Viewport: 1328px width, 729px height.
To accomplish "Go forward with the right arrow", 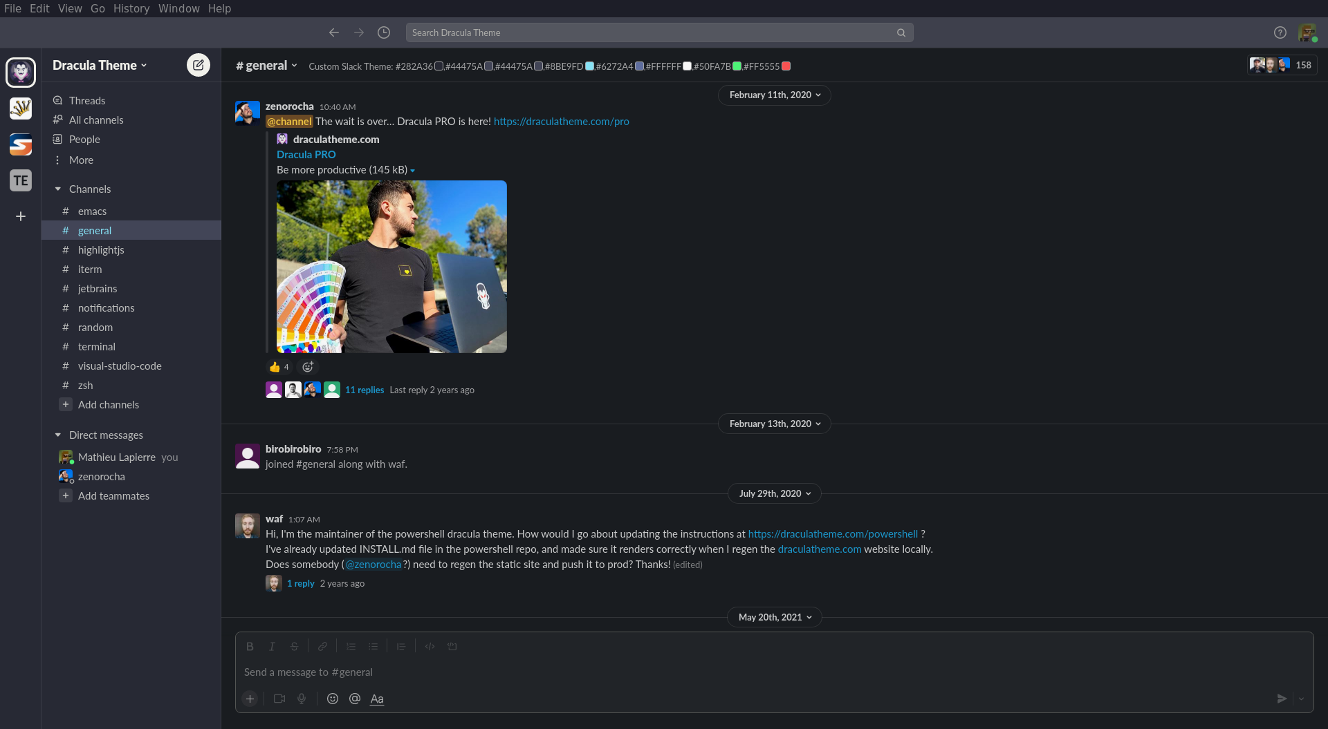I will tap(359, 32).
